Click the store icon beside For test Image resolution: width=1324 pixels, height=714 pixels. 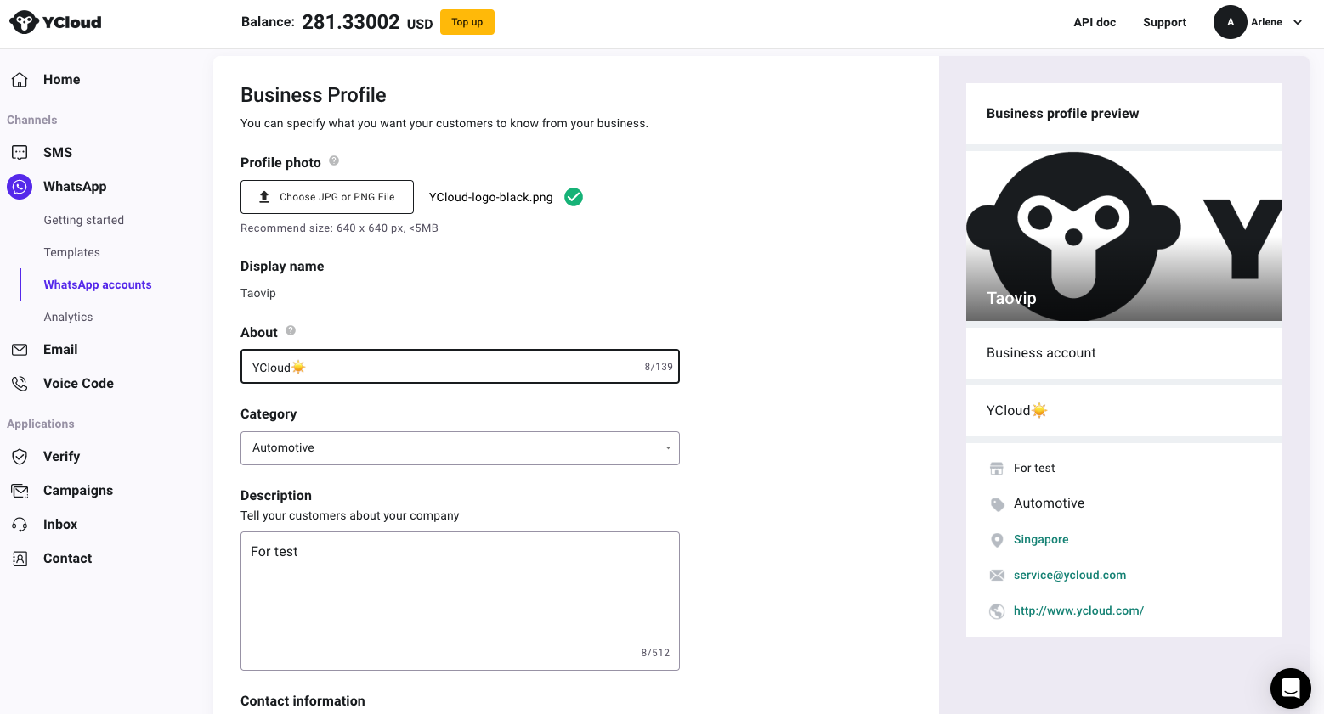(997, 469)
